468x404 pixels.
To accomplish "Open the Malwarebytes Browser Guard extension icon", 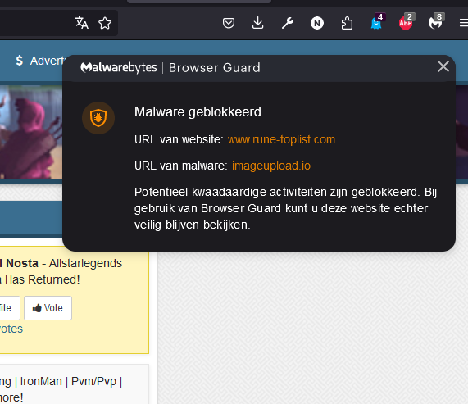I will 436,22.
